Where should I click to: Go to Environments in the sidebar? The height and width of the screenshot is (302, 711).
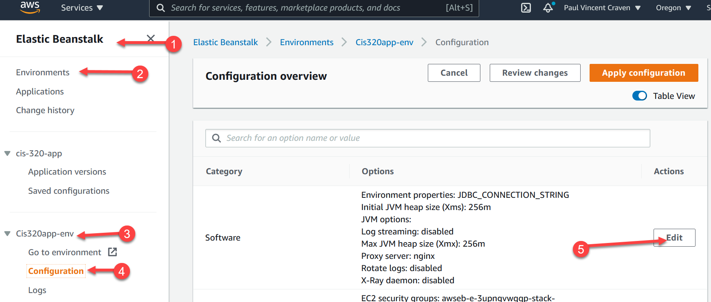(x=43, y=72)
